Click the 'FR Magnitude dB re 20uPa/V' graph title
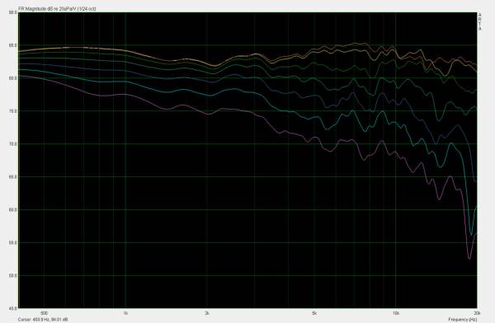495x323 pixels. [x=57, y=9]
